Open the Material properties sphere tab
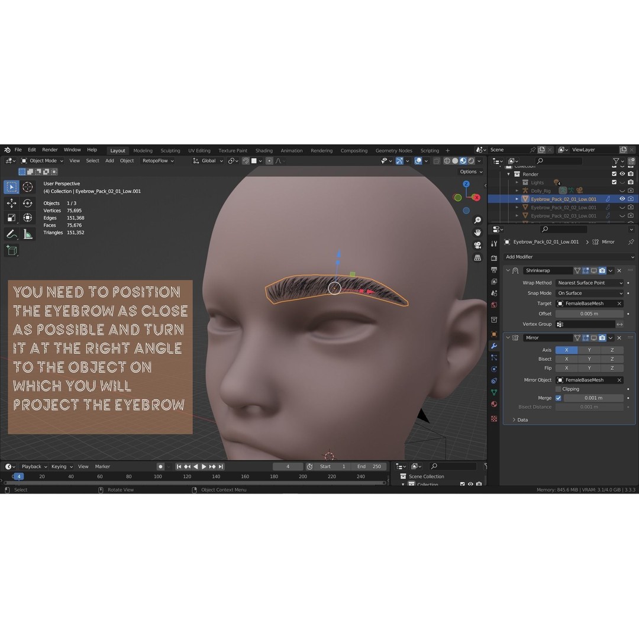The height and width of the screenshot is (639, 639). click(494, 404)
